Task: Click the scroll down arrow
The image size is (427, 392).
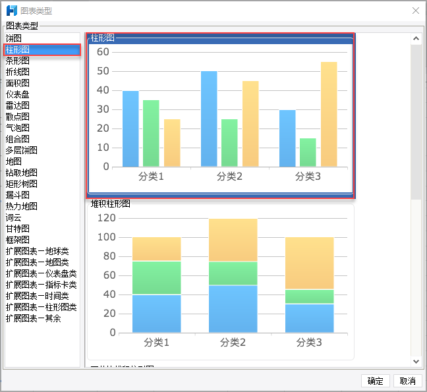Action: [416, 362]
